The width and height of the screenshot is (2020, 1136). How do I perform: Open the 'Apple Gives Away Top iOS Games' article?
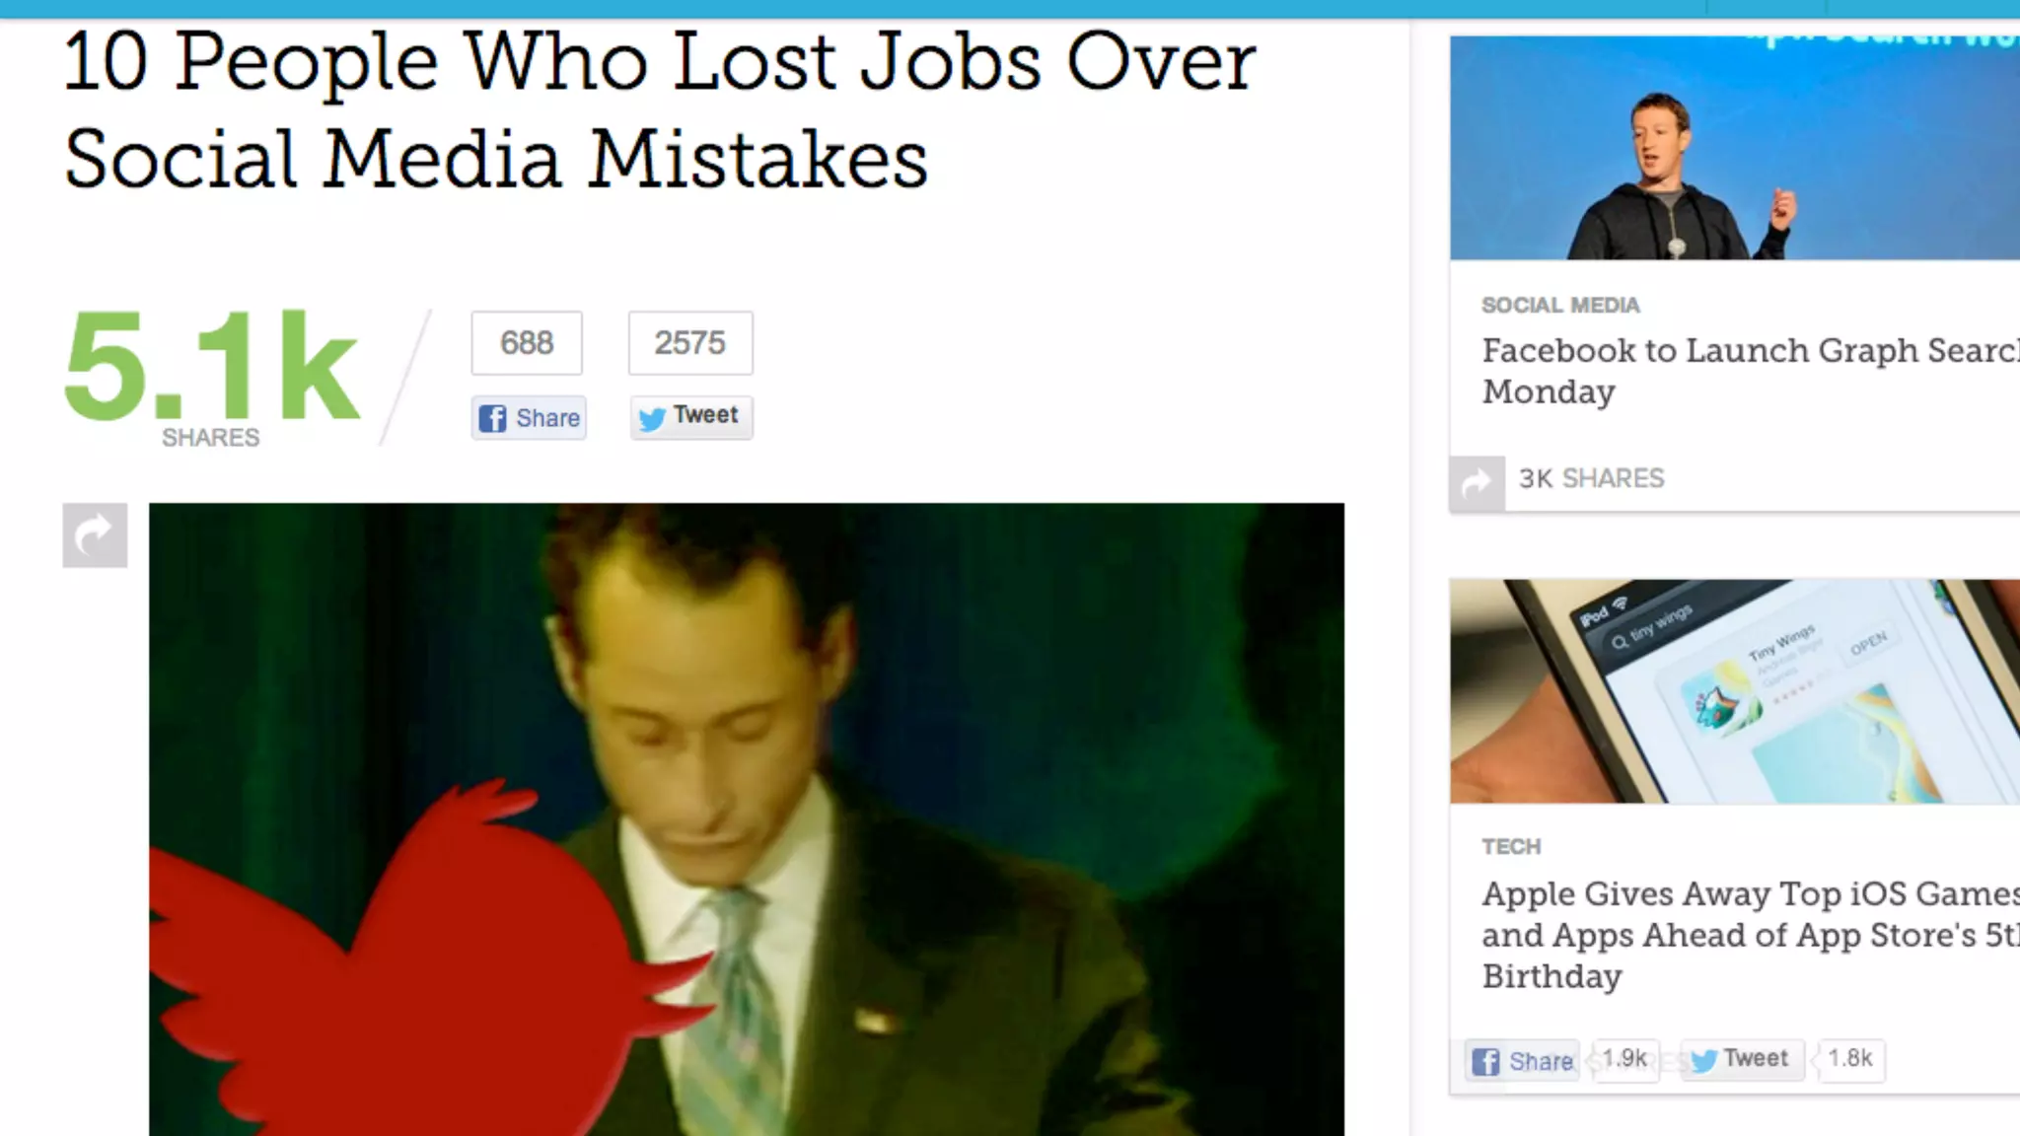click(1751, 935)
